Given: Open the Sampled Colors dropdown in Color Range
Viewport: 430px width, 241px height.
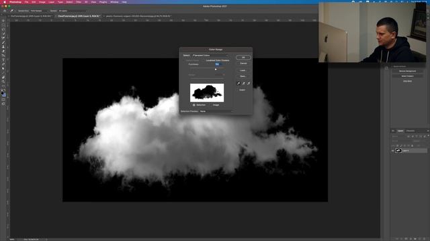Looking at the screenshot, I should 210,55.
